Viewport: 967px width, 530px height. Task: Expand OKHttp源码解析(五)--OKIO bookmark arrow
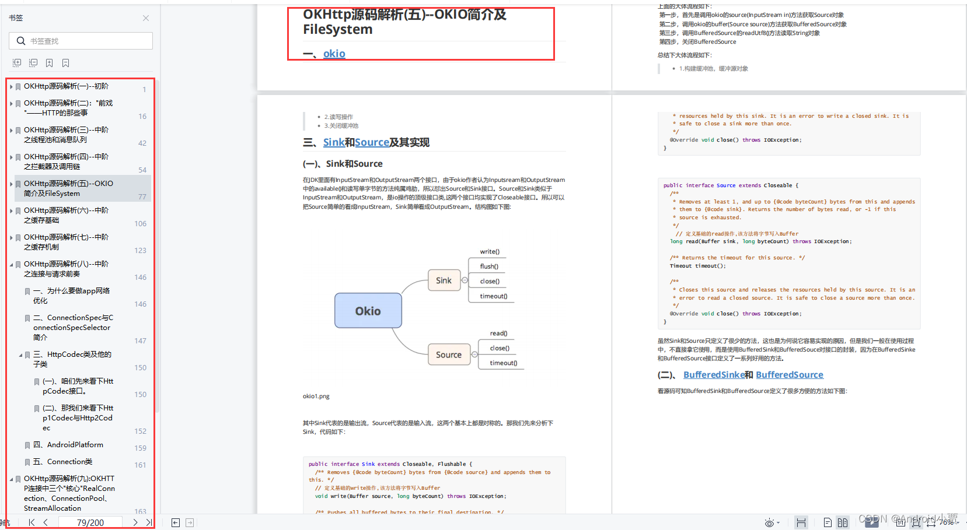(x=11, y=184)
